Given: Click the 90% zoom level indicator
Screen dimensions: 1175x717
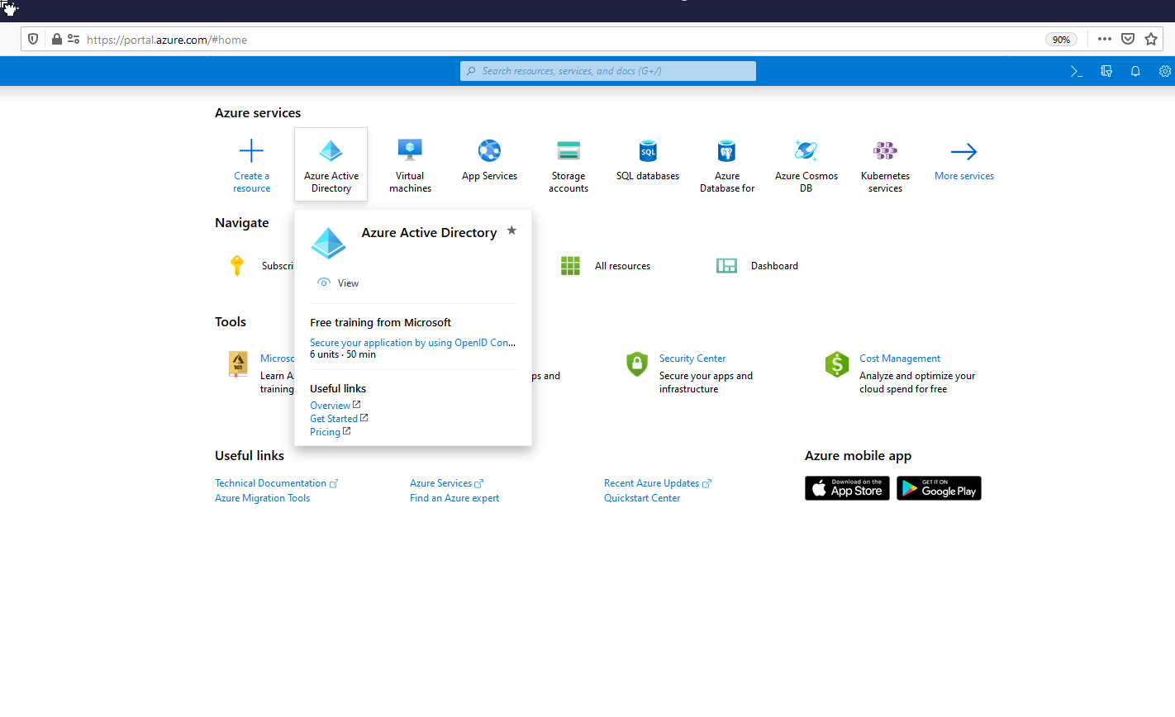Looking at the screenshot, I should tap(1061, 39).
